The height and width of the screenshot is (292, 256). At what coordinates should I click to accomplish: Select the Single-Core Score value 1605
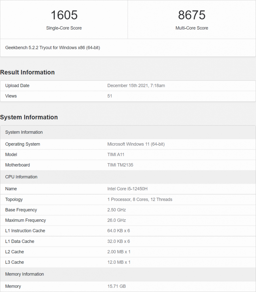[x=64, y=15]
